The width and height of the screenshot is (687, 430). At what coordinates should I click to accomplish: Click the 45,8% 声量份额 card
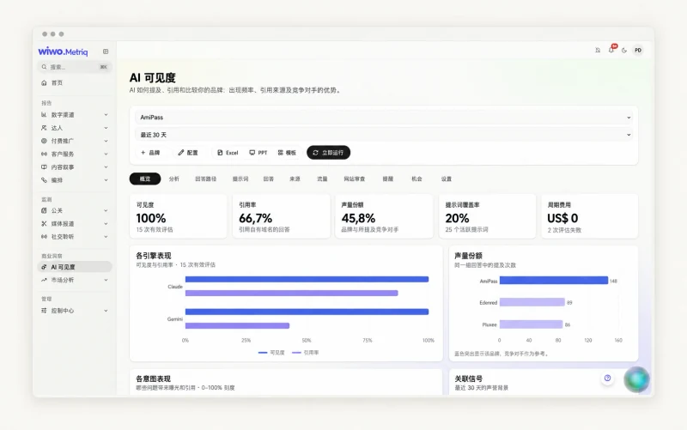point(384,216)
